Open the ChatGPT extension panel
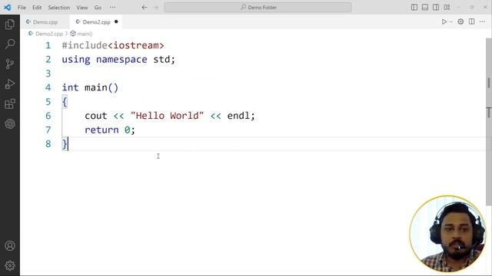This screenshot has height=276, width=492. pos(10,124)
